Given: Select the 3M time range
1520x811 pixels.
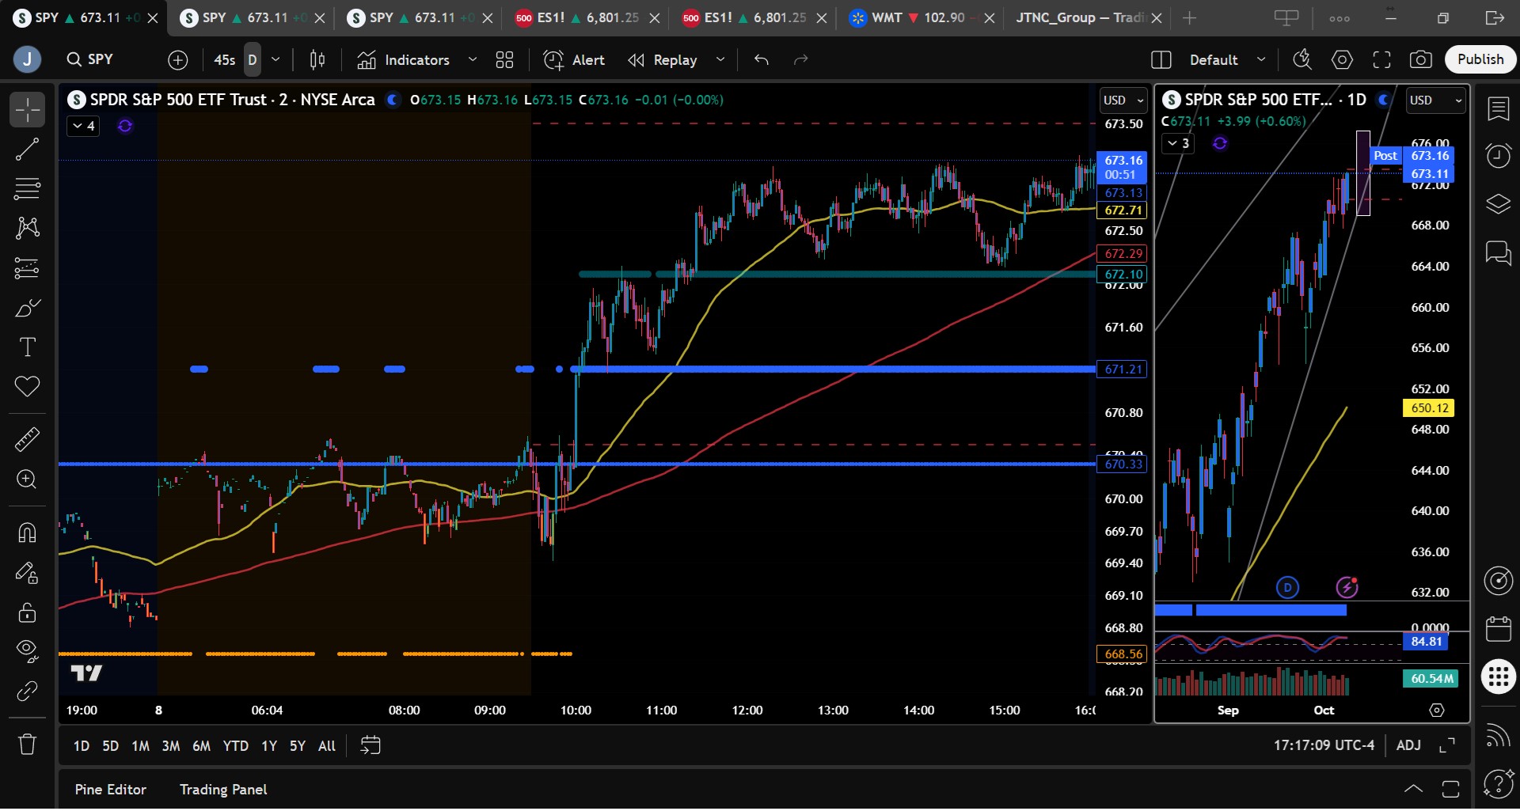Looking at the screenshot, I should pos(171,746).
